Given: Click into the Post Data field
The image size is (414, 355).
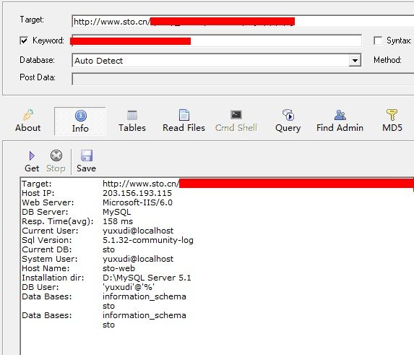Looking at the screenshot, I should (243, 79).
